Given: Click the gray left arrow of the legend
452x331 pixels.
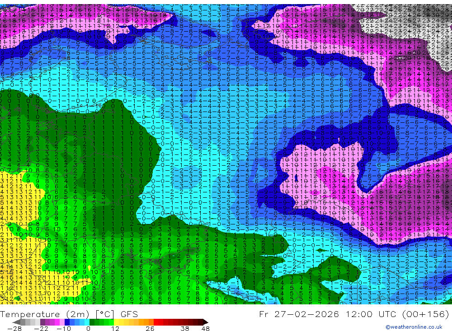Looking at the screenshot, I should pos(17,322).
